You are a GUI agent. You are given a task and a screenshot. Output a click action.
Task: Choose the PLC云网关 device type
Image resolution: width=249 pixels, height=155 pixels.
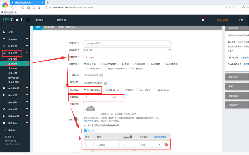click(130, 69)
